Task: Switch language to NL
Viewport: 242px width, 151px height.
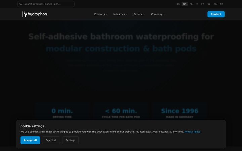Action: coord(215,4)
